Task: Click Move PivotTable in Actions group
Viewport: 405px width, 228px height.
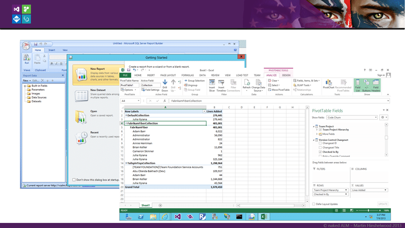Action: click(x=279, y=90)
